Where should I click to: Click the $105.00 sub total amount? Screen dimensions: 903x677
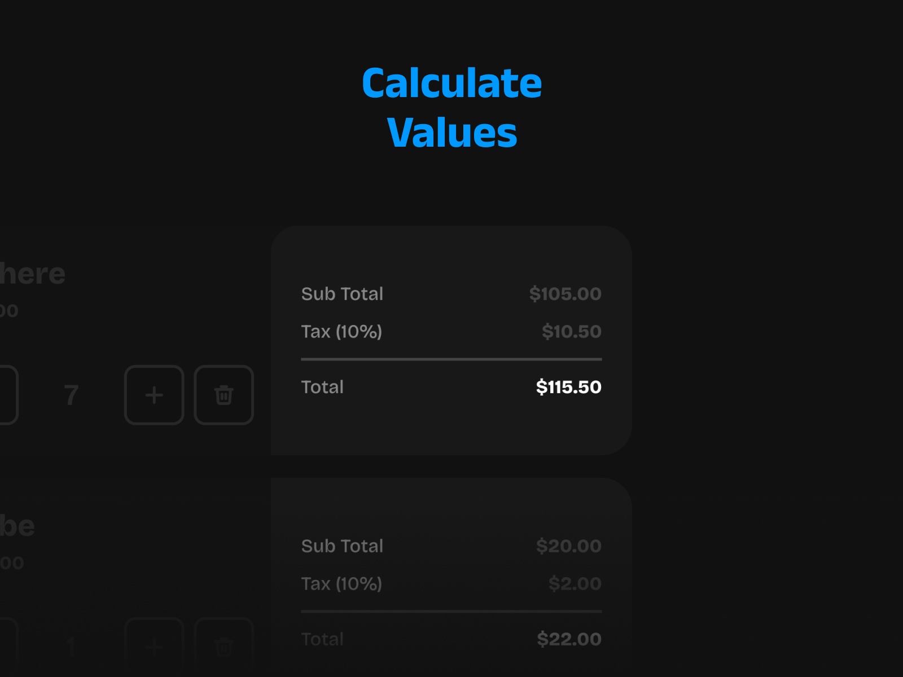(x=565, y=294)
